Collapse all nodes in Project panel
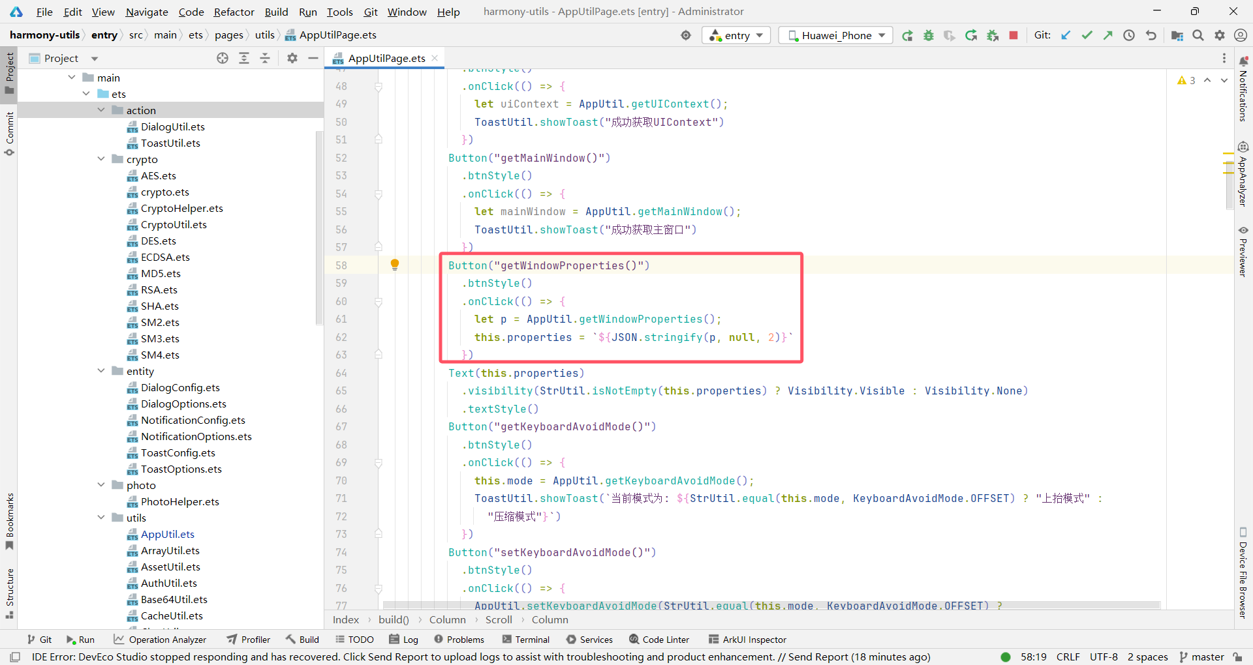Image resolution: width=1253 pixels, height=665 pixels. tap(265, 58)
